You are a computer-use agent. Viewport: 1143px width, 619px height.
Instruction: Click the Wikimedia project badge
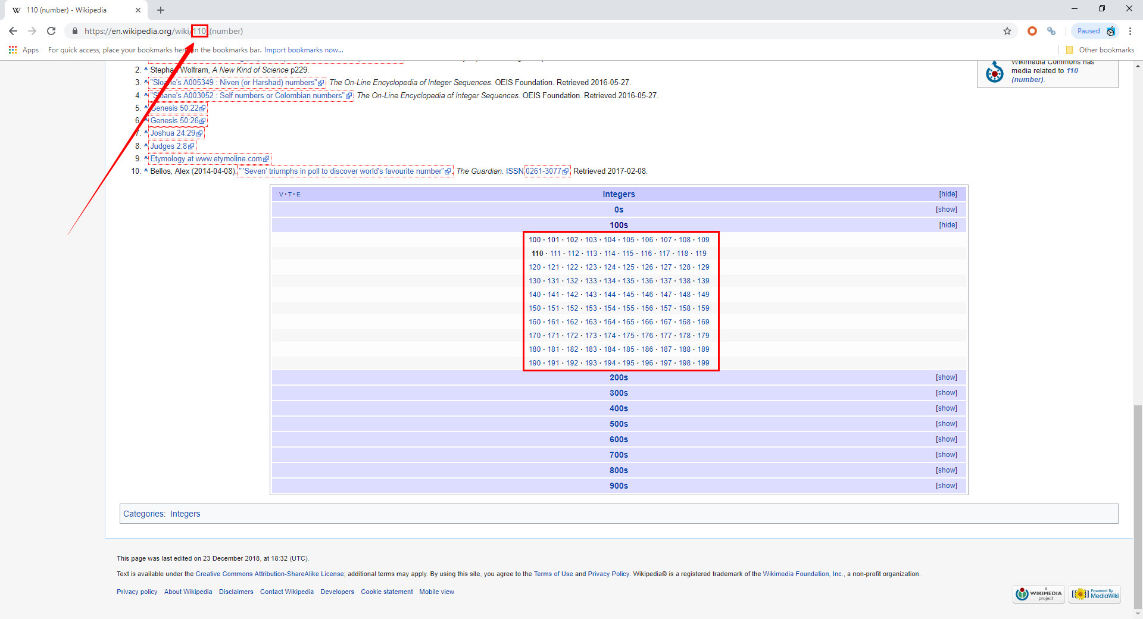(x=1039, y=593)
